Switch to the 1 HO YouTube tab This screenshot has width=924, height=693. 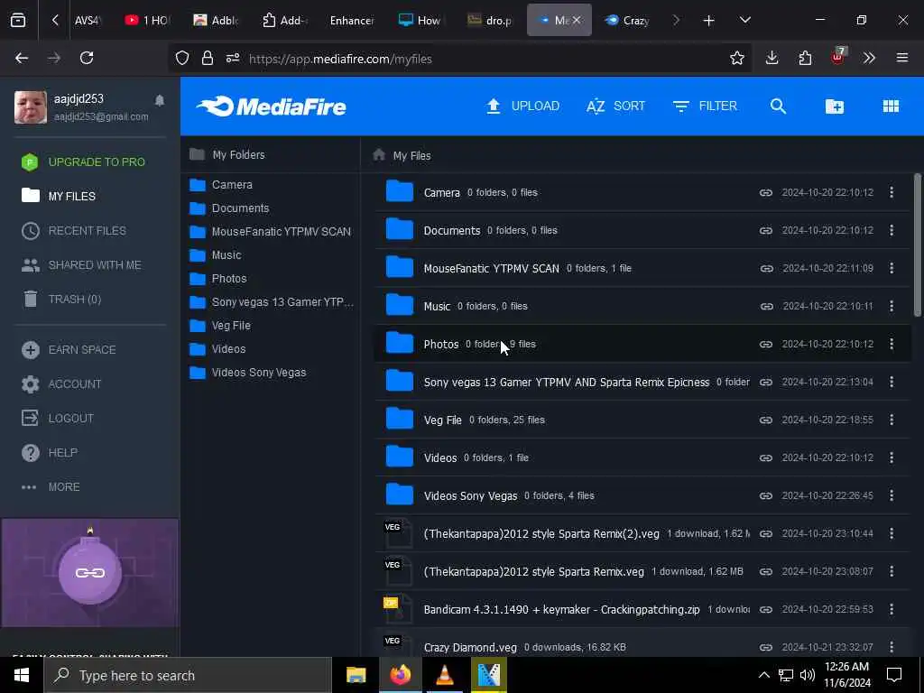tap(147, 21)
